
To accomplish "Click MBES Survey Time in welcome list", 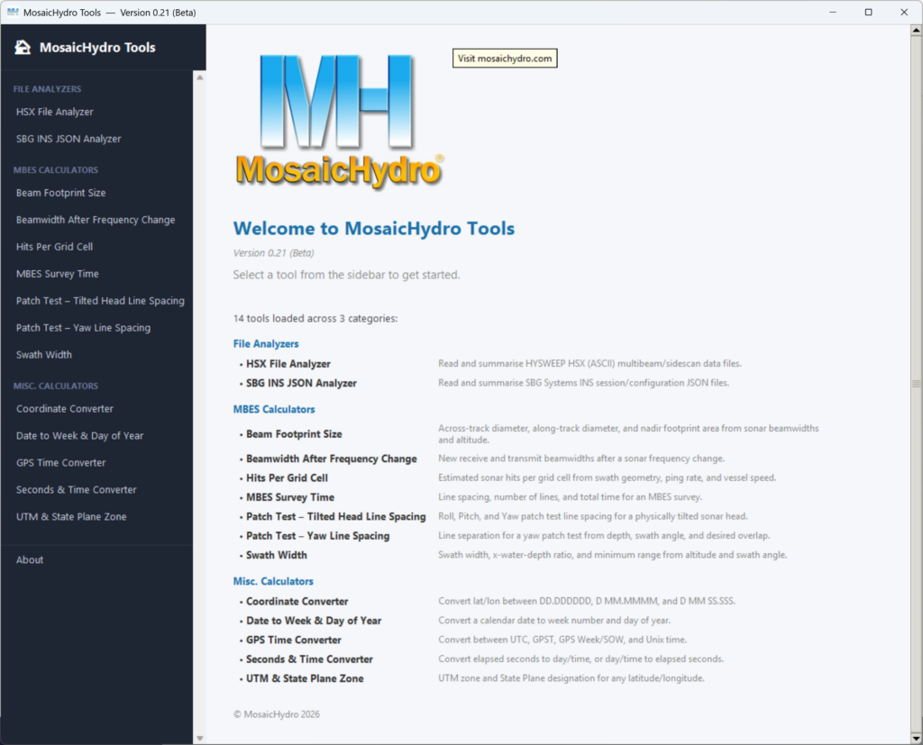I will coord(290,498).
